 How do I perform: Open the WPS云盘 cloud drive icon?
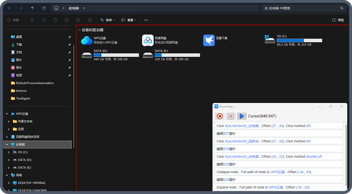point(87,40)
